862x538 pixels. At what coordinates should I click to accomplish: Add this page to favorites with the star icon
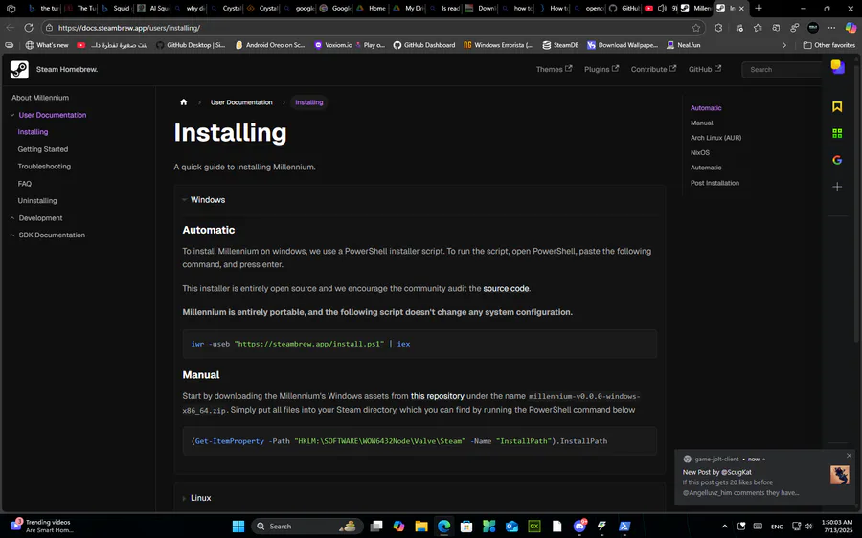click(696, 28)
